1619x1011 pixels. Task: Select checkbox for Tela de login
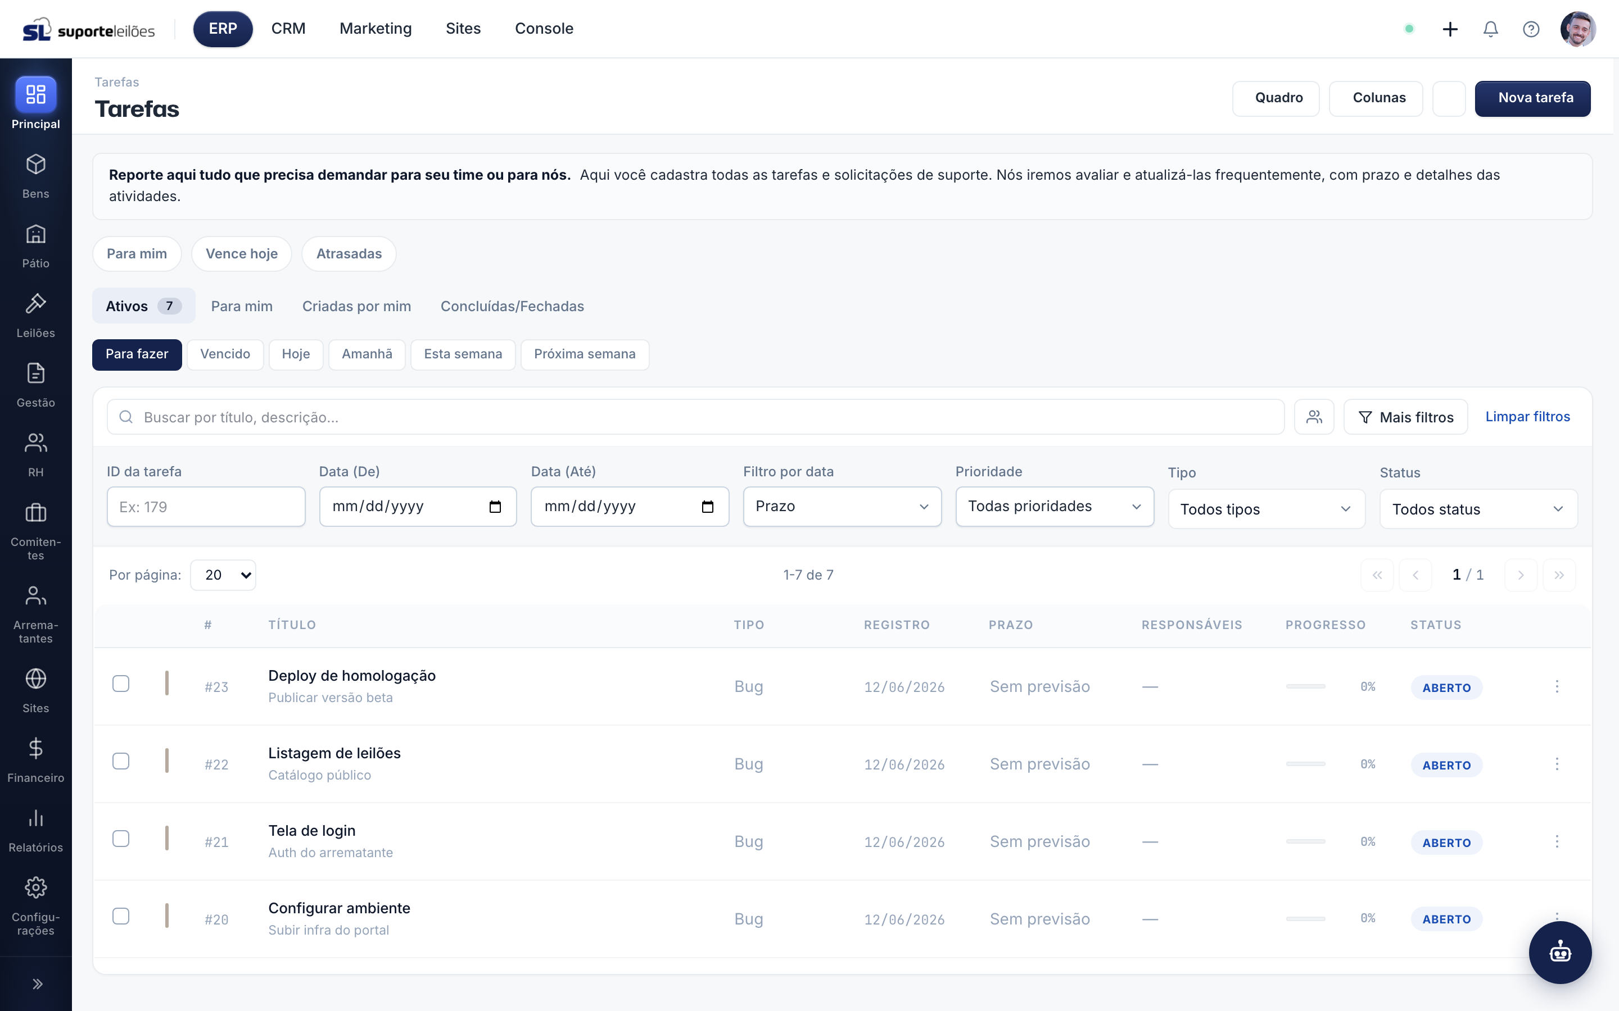(x=121, y=839)
